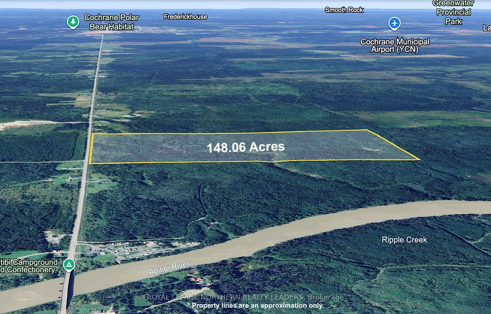Click the Abitibi Campground and Confectionery label

point(29,266)
